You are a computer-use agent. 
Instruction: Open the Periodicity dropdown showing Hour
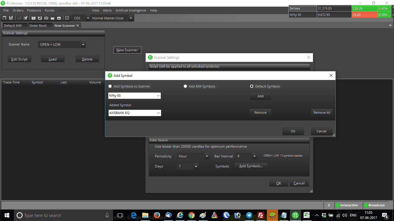(207, 156)
